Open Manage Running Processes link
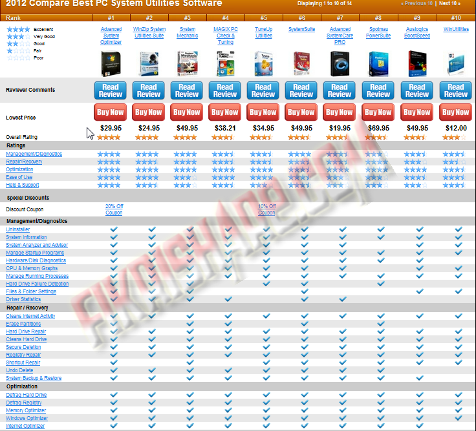The image size is (476, 431). click(38, 276)
